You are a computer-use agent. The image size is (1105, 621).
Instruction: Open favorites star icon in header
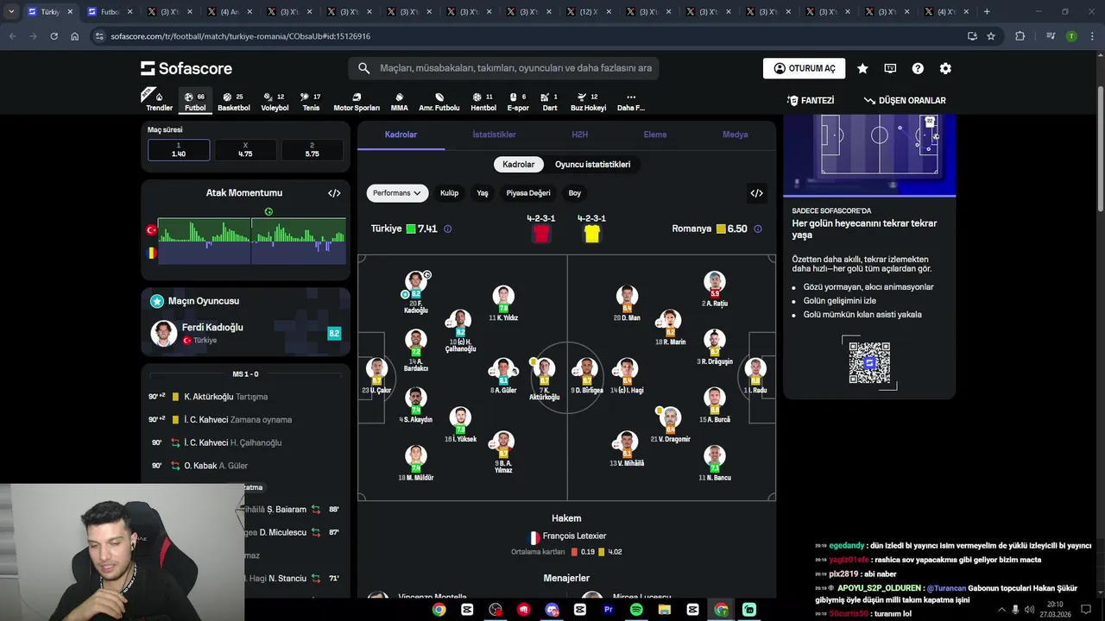tap(862, 68)
